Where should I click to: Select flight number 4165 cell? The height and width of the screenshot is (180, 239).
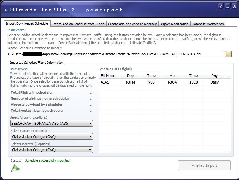click(x=109, y=82)
